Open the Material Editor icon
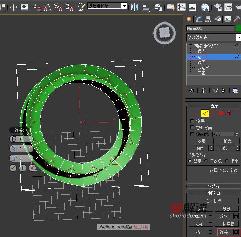This screenshot has height=237, width=241. [205, 7]
